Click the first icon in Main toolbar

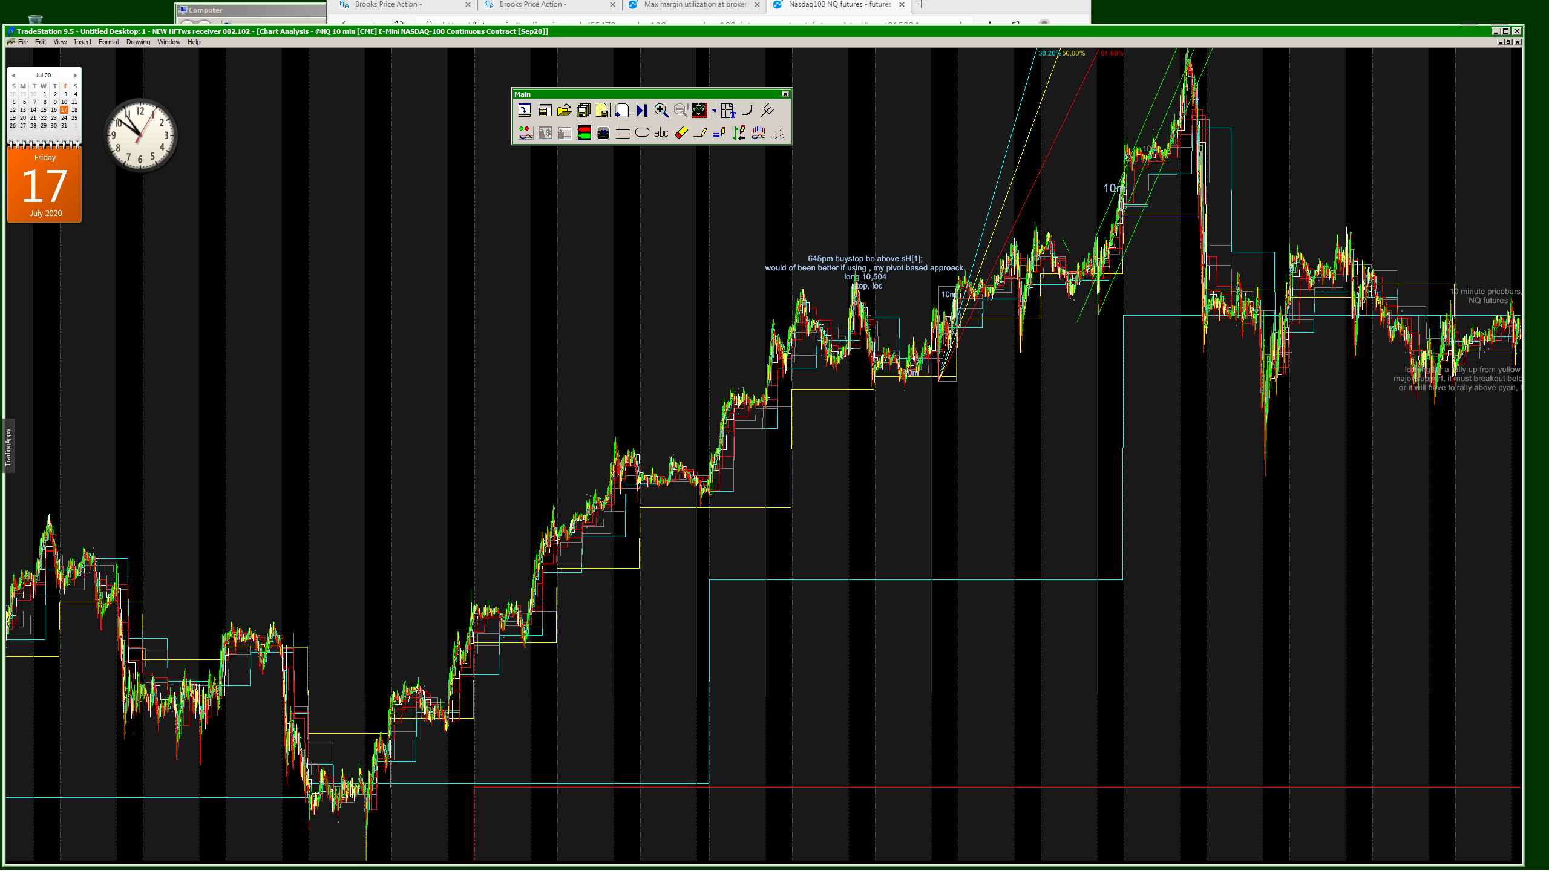pos(525,110)
